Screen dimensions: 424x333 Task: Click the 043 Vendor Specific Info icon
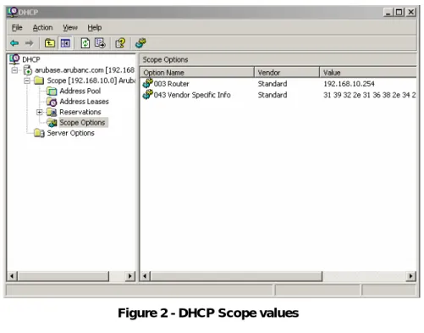point(147,95)
